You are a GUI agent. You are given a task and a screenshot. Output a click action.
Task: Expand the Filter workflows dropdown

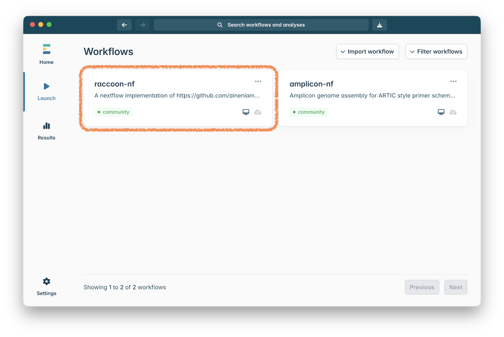(x=436, y=51)
